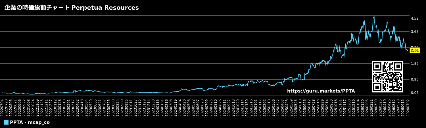Viewport: 426px width, 128px height.
Task: Click the 20260221 x-axis date label
Action: coord(371,108)
